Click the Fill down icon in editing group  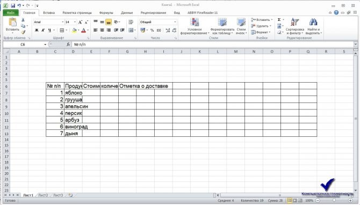[x=279, y=26]
